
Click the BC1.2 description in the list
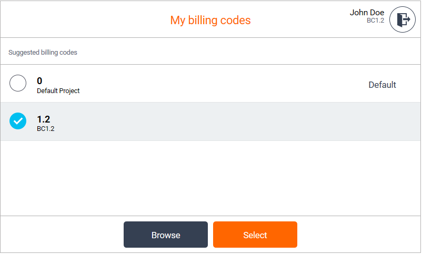(45, 128)
